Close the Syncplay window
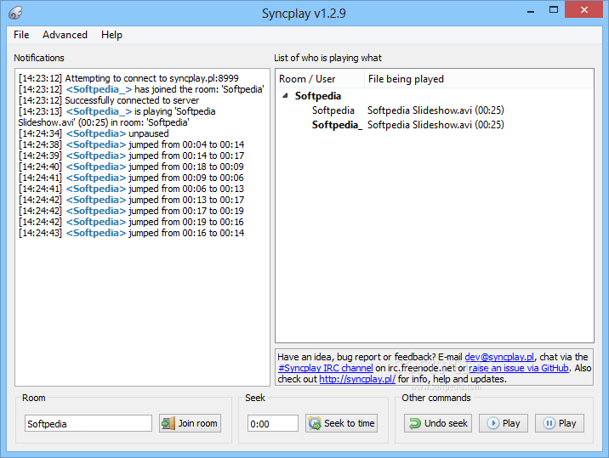 point(583,10)
